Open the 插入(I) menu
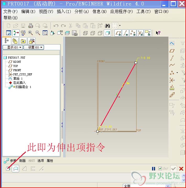The image size is (186, 188). point(64,12)
